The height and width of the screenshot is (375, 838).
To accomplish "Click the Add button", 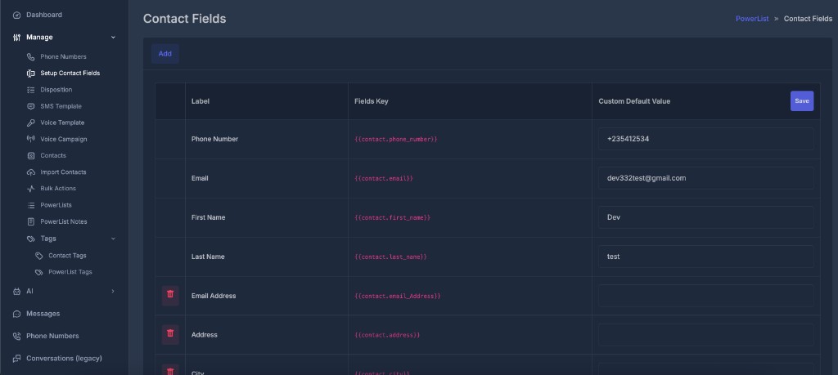I will (x=165, y=54).
